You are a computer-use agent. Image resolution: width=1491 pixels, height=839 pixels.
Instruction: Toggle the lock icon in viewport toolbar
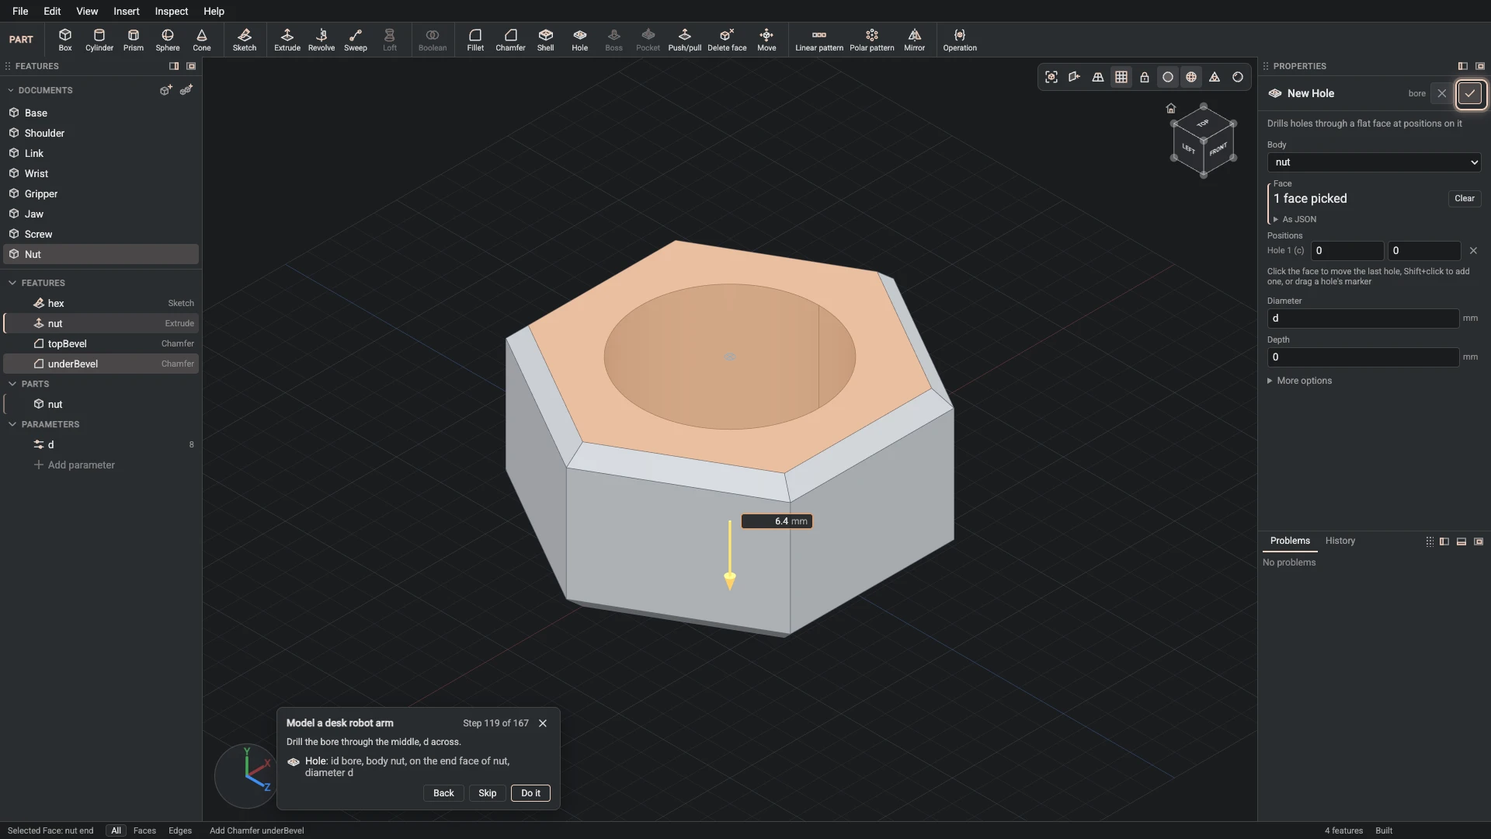pyautogui.click(x=1145, y=77)
